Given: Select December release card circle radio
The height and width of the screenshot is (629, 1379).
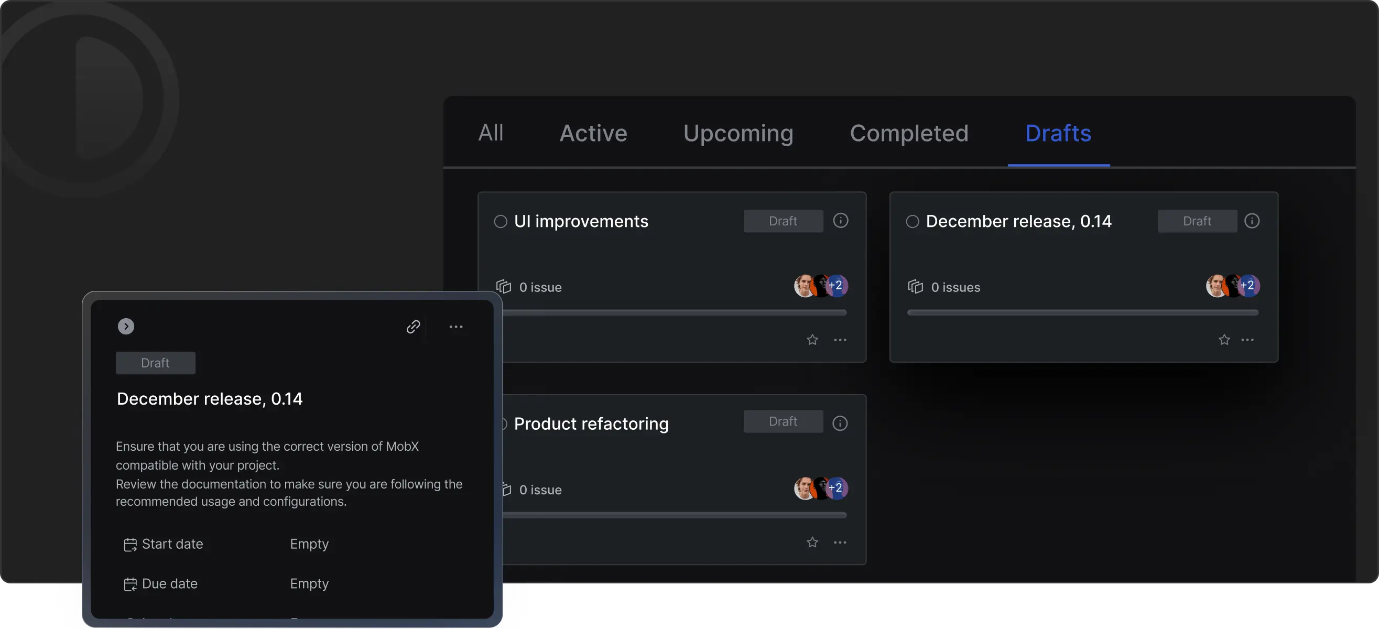Looking at the screenshot, I should pos(912,222).
